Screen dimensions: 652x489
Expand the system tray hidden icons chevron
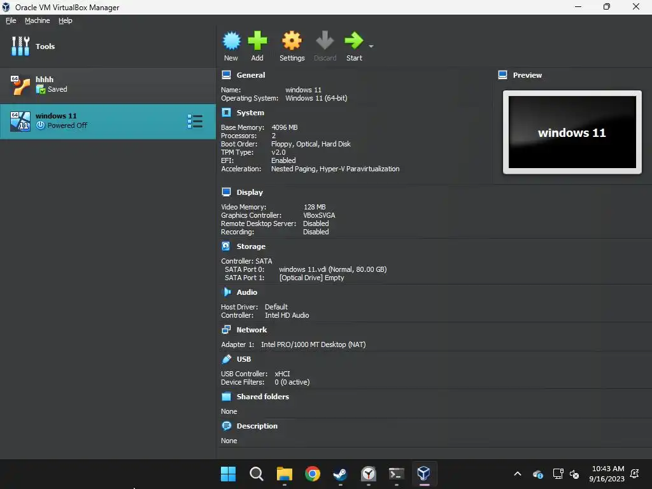[x=518, y=474]
